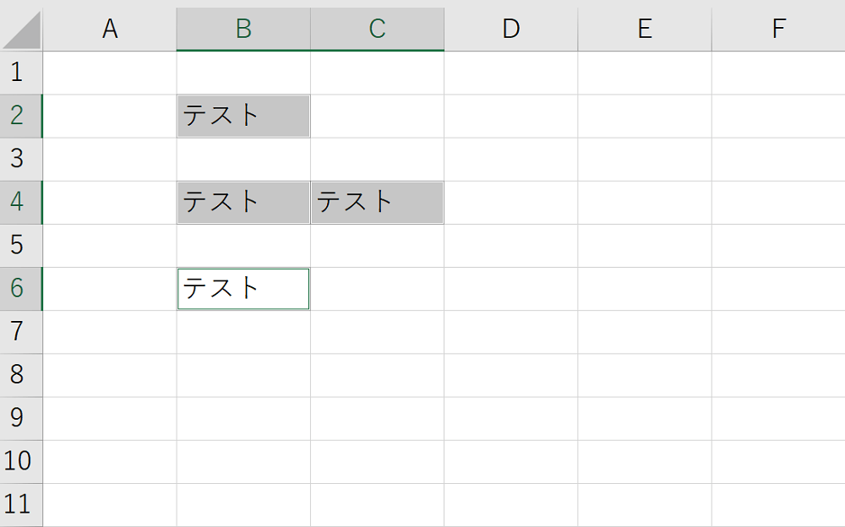This screenshot has height=527, width=845.
Task: Click empty cell D8
Action: (x=510, y=375)
